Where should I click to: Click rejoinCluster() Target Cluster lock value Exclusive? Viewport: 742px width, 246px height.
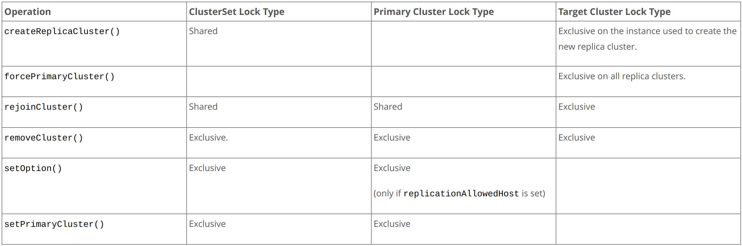click(576, 107)
